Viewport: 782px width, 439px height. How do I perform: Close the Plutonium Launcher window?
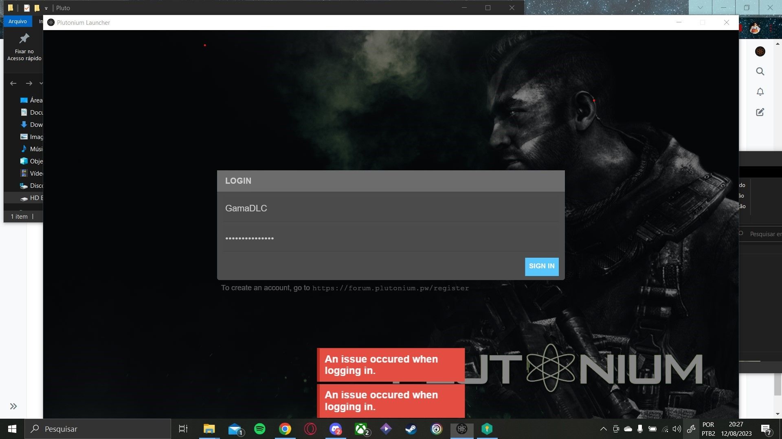727,22
